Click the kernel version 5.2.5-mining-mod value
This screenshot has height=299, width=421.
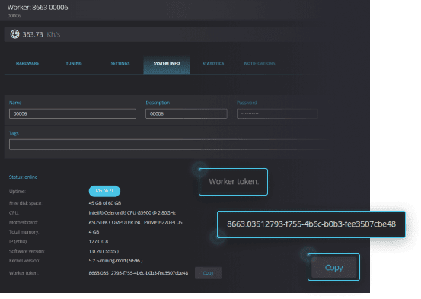click(116, 261)
